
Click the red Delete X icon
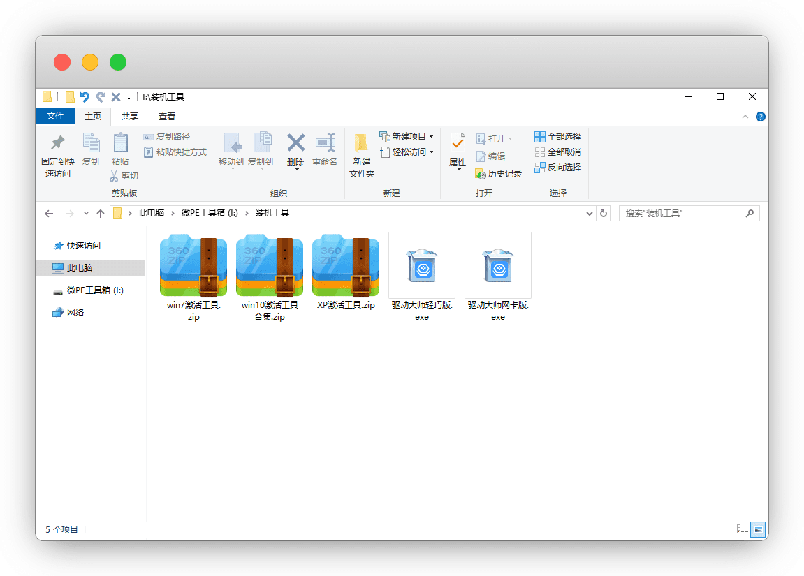coord(296,143)
